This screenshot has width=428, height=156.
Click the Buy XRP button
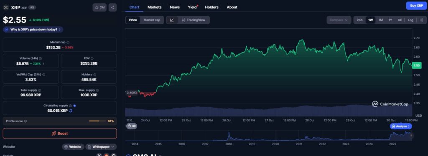416,5
